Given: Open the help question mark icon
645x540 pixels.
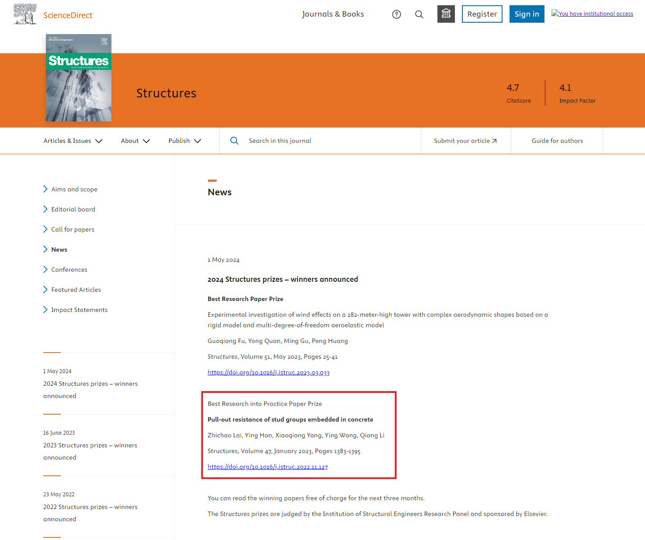Looking at the screenshot, I should [396, 14].
